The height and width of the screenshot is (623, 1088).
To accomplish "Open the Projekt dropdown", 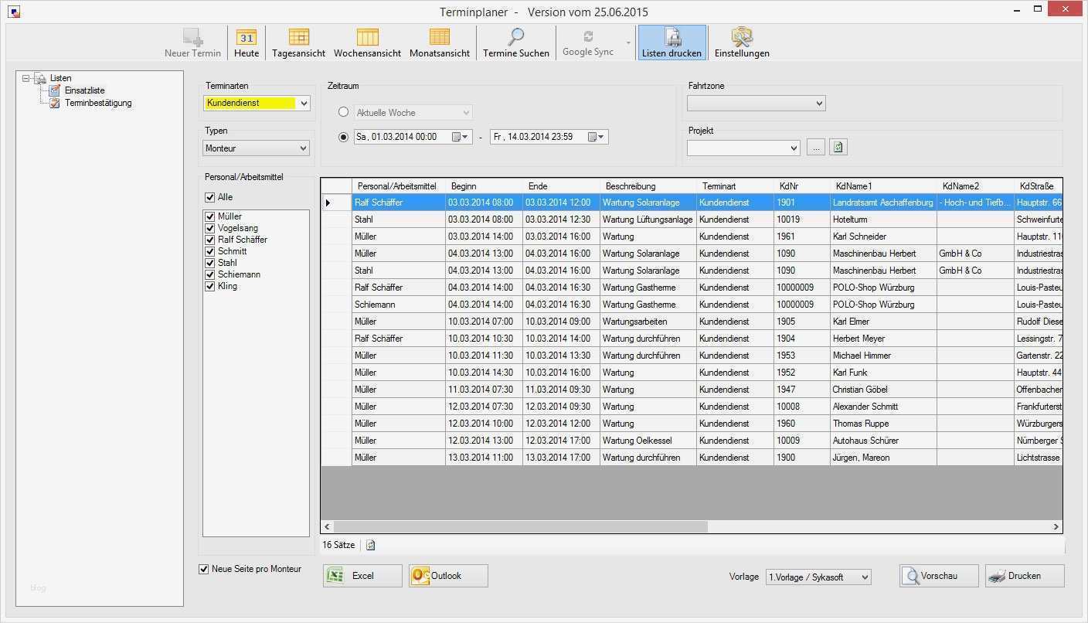I will click(x=794, y=148).
